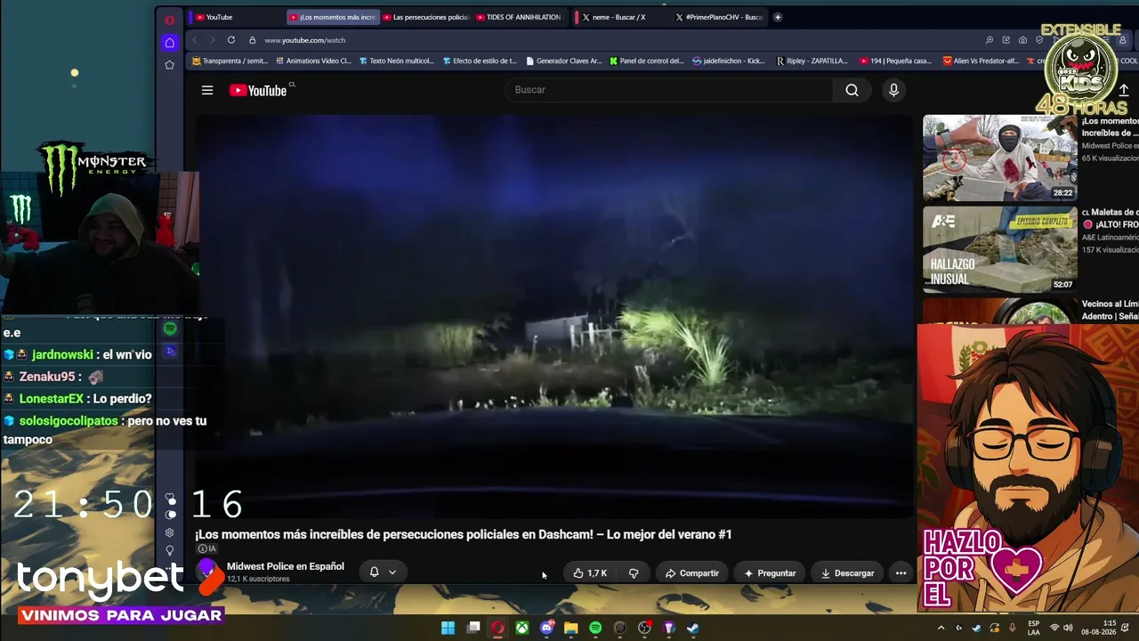The image size is (1139, 641).
Task: Click the YouTube search magnifier button
Action: (x=852, y=90)
